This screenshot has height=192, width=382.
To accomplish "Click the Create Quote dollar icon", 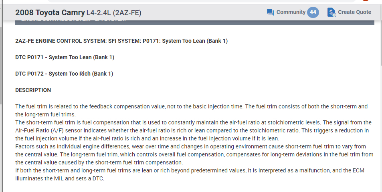I will point(331,12).
